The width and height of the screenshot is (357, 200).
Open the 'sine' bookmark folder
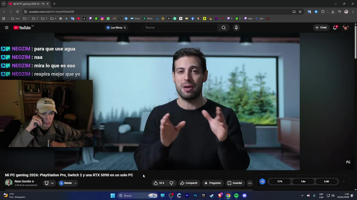pyautogui.click(x=15, y=19)
